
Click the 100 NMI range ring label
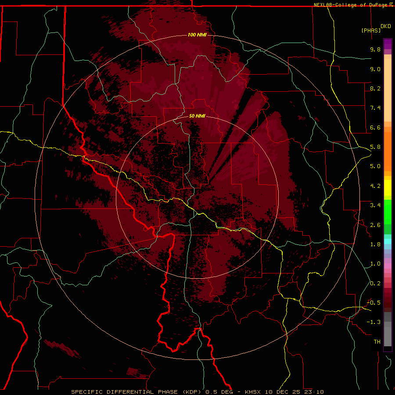pos(197,35)
